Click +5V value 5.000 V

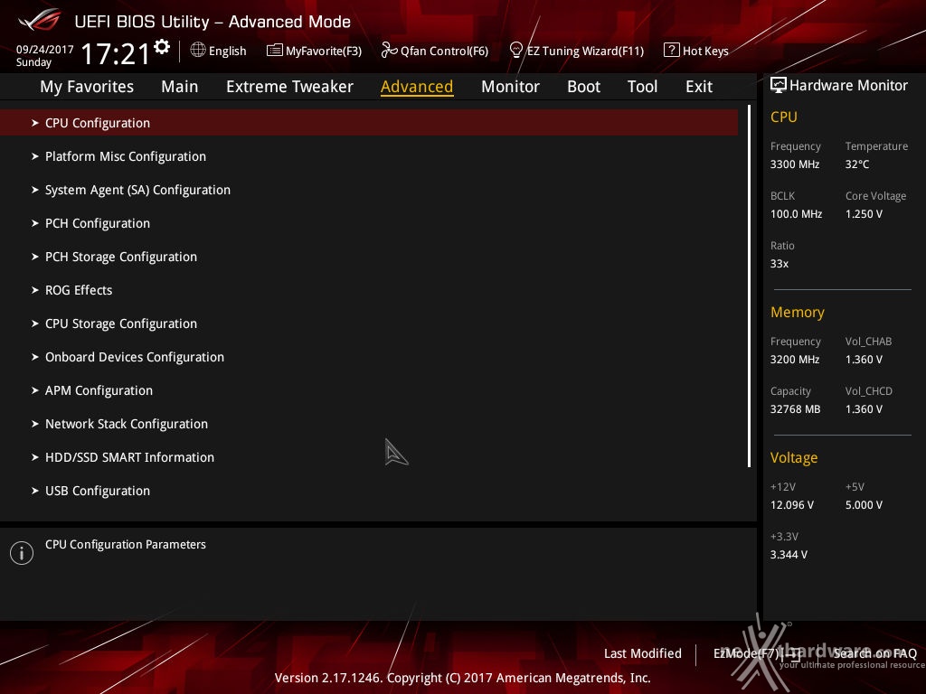click(x=864, y=505)
